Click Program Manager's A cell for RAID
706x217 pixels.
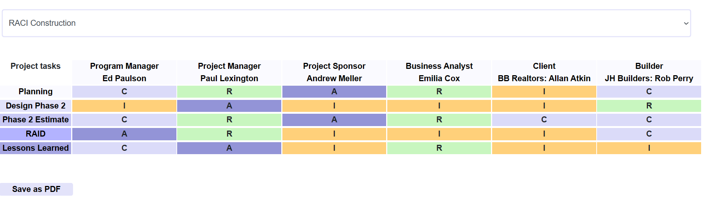[124, 134]
